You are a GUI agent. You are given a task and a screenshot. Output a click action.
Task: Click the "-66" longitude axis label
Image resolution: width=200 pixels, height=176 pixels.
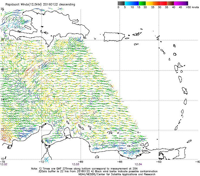pos(120,162)
